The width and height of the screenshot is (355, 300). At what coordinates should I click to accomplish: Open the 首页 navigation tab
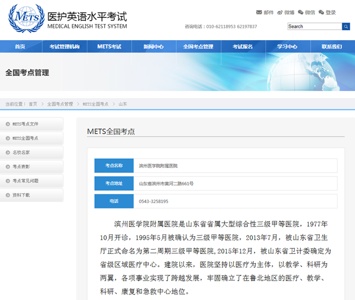(20, 47)
